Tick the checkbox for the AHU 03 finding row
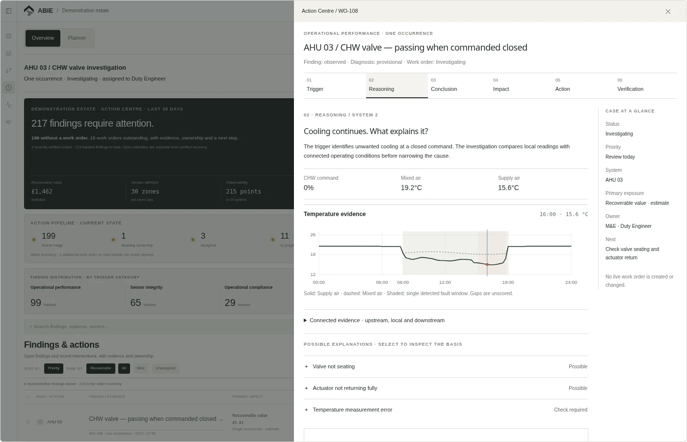 27,422
